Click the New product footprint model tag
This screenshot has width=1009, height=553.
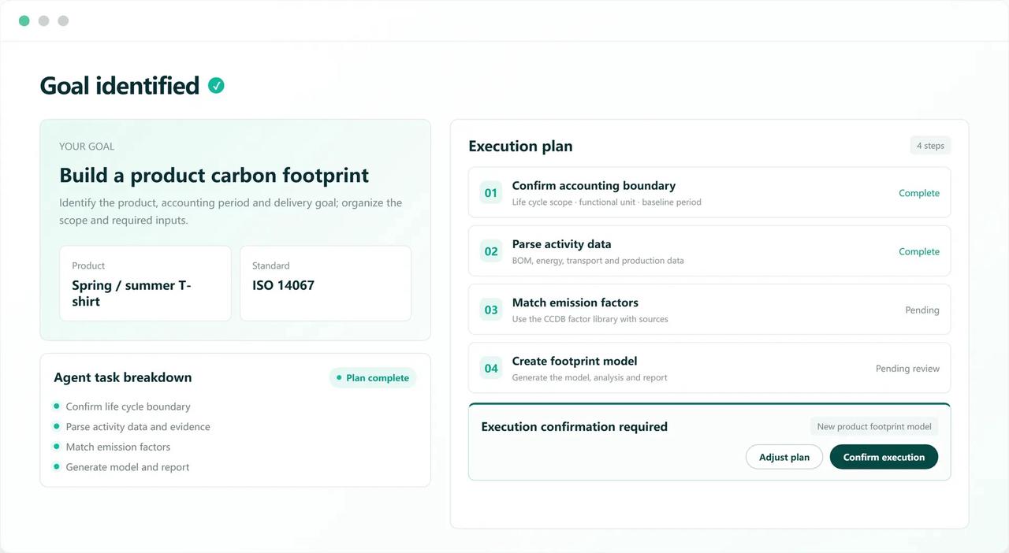874,426
